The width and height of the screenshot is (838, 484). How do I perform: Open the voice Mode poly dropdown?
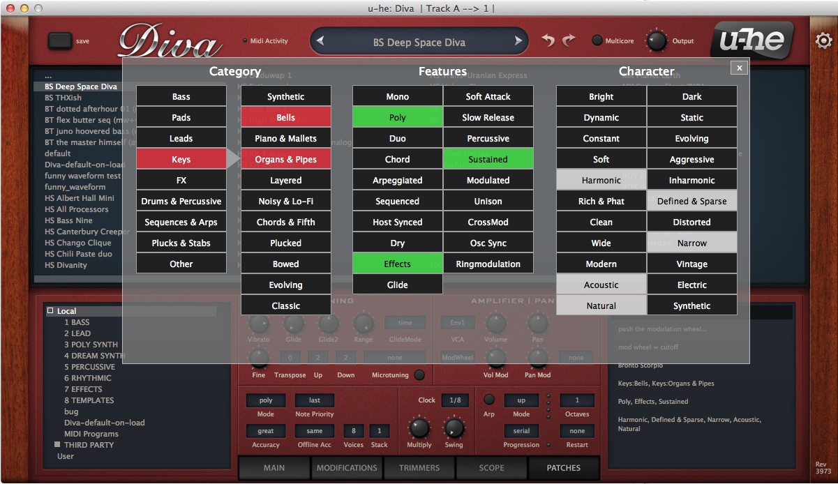266,400
